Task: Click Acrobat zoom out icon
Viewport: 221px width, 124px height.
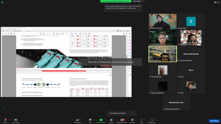Action: point(60,34)
